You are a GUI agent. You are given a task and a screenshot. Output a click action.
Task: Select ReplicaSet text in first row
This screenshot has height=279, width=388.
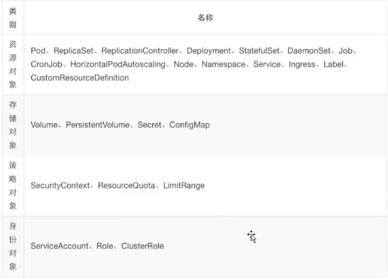pos(73,51)
